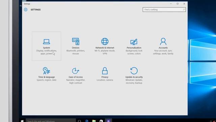Viewport: 216px width, 122px height.
Task: Open the System settings laptop icon
Action: point(47,42)
